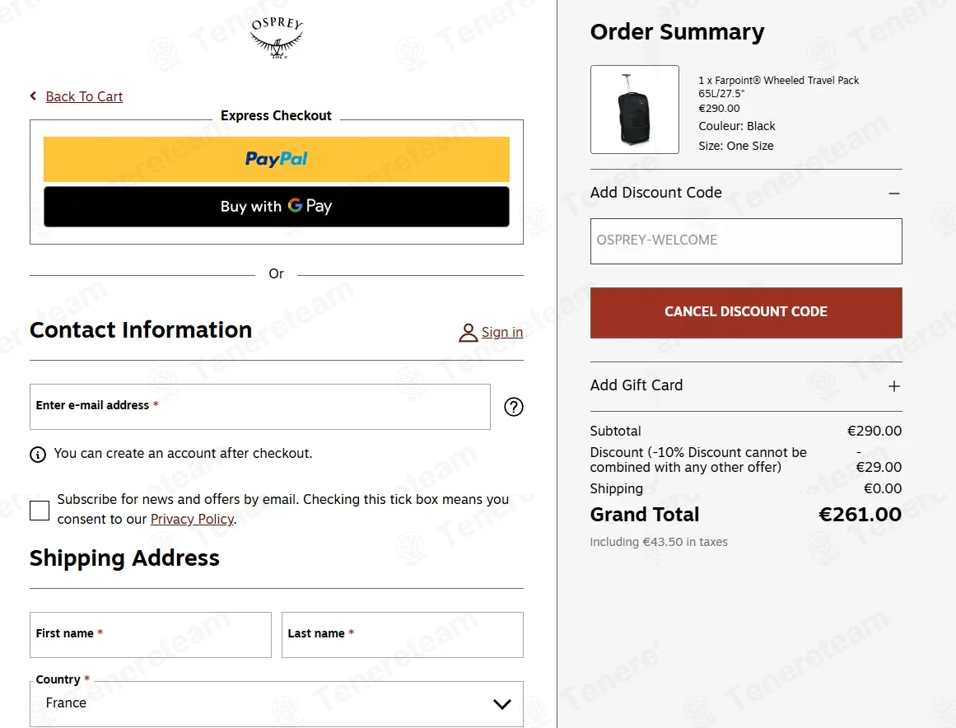
Task: Open the email help question mark icon
Action: pyautogui.click(x=513, y=407)
